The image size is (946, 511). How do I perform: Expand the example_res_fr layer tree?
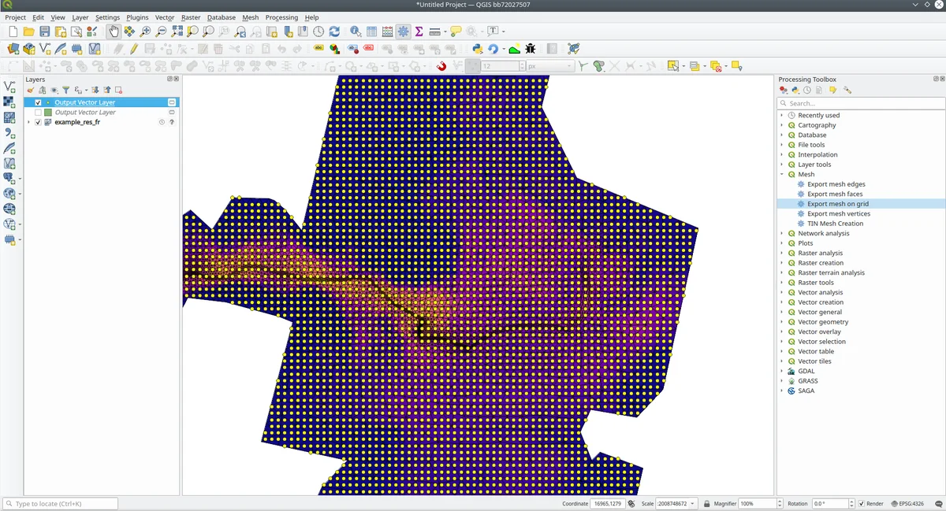click(x=29, y=122)
